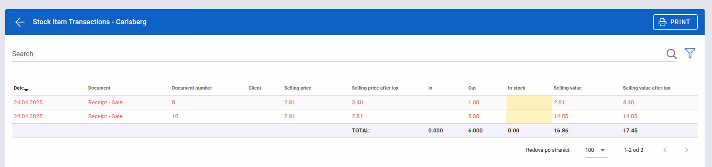The width and height of the screenshot is (712, 167).
Task: Click total selling value 16.86
Action: [x=561, y=131]
